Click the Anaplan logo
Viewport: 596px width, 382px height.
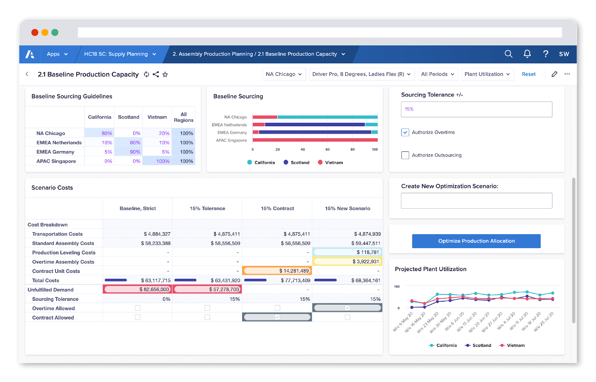tap(30, 54)
